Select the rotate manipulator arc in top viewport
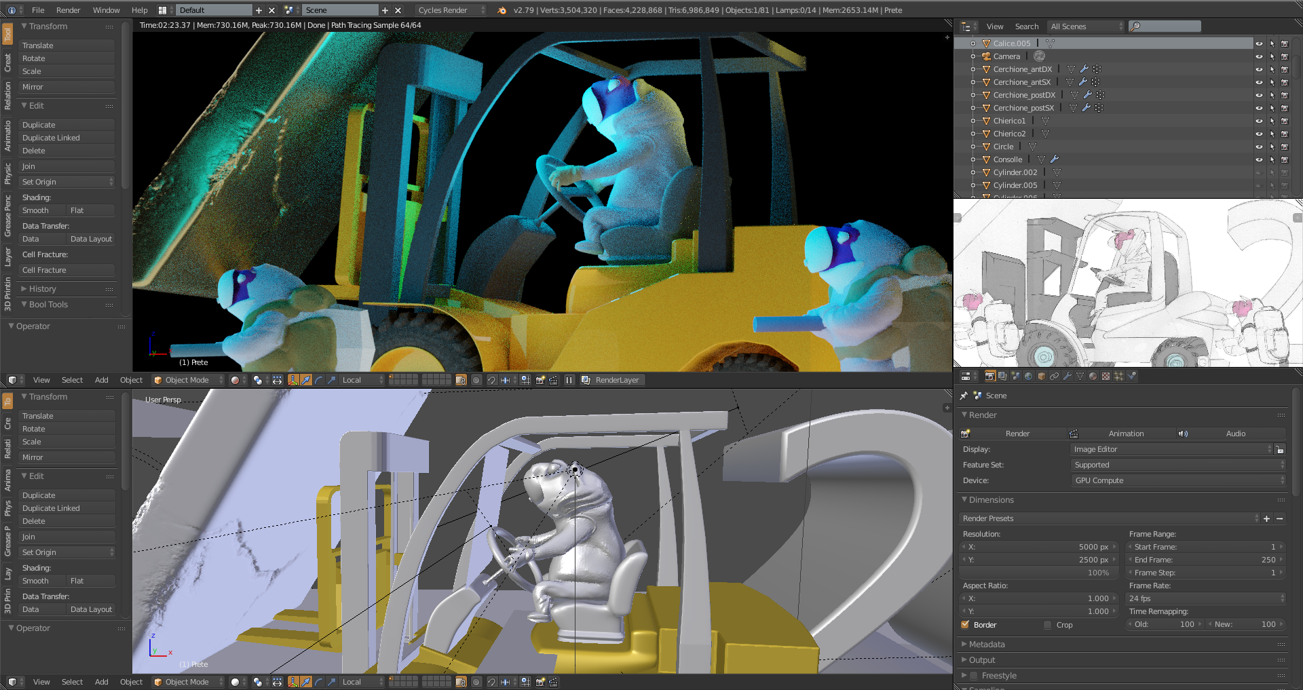Viewport: 1303px width, 690px height. tap(318, 380)
